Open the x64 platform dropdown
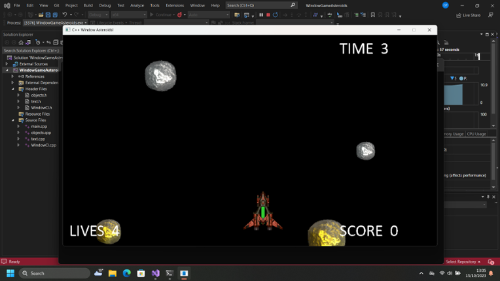This screenshot has width=500, height=281. pos(129,14)
